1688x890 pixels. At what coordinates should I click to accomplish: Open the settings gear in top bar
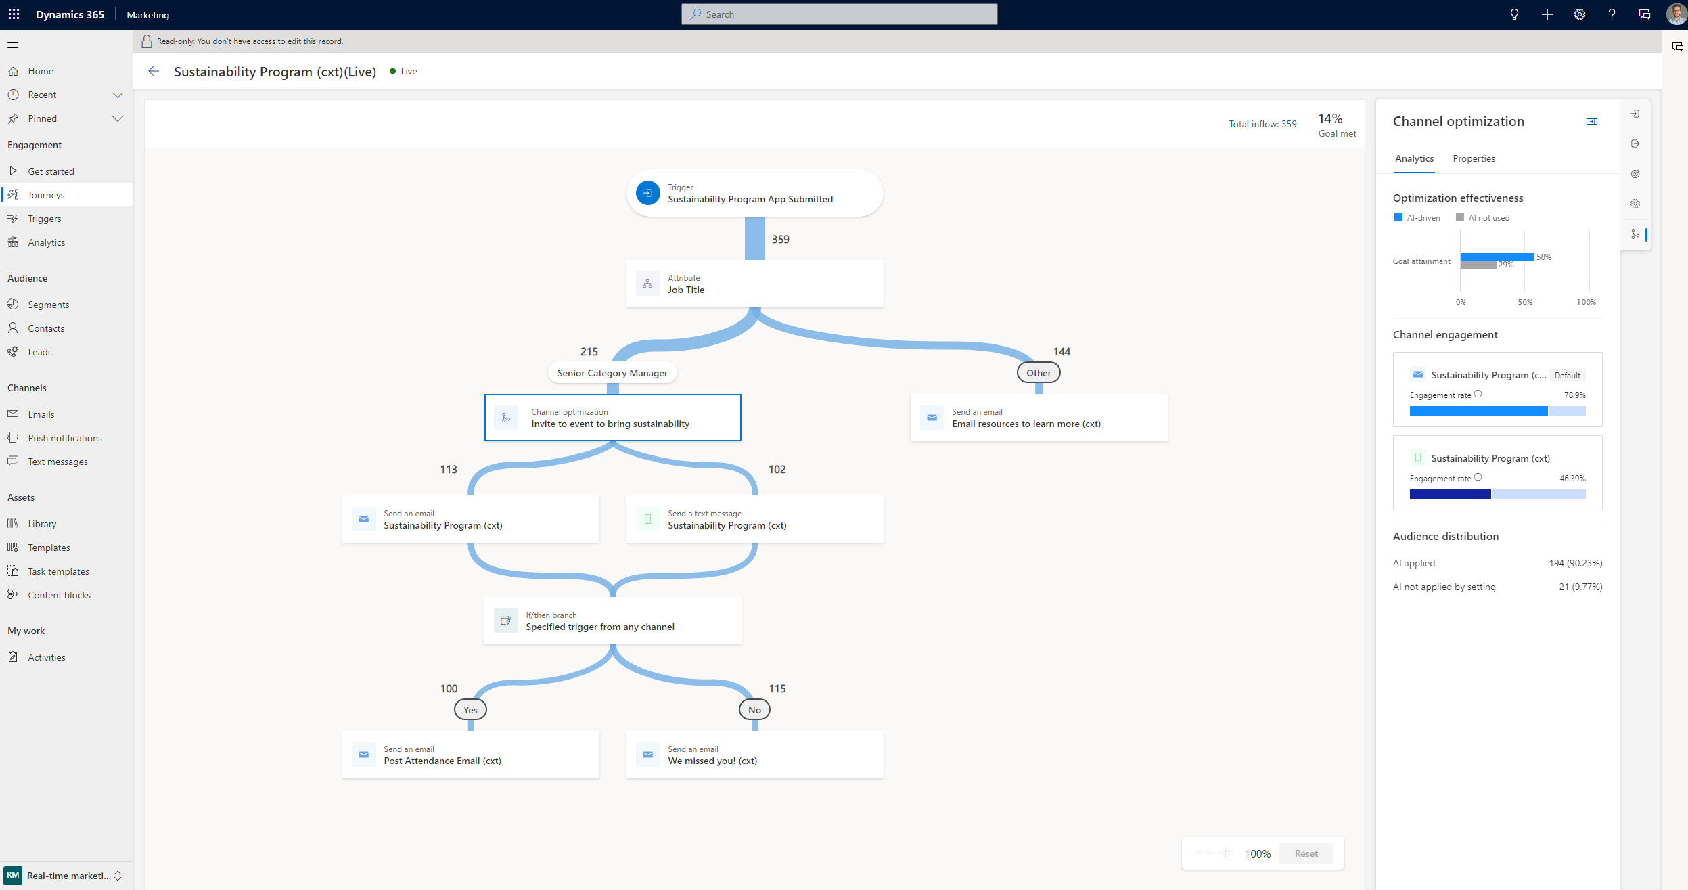(x=1579, y=14)
